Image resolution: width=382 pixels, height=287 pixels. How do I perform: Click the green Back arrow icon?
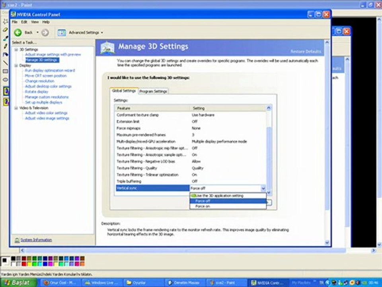point(18,32)
